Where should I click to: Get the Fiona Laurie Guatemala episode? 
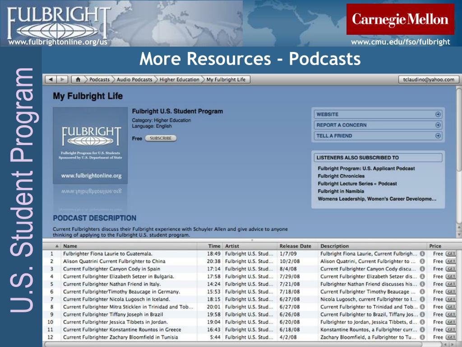[x=451, y=254]
